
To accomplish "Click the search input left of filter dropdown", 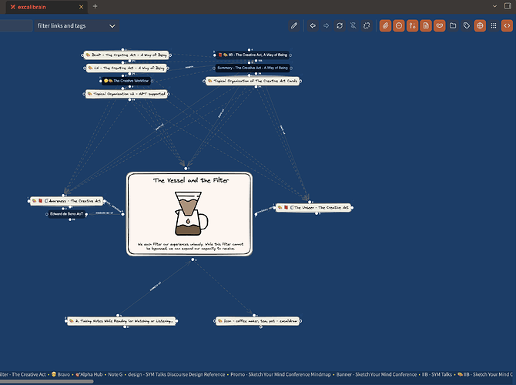I will click(16, 25).
